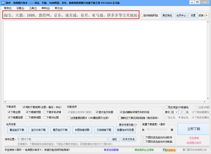Image resolution: width=211 pixels, height=154 pixels.
Task: Click the 厦门固乔科技有限公司 company link
Action: pos(195,150)
